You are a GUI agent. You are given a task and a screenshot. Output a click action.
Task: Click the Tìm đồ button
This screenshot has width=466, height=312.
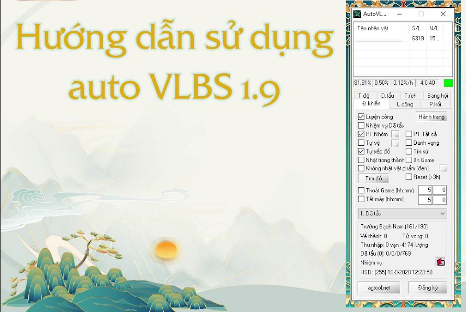point(373,179)
